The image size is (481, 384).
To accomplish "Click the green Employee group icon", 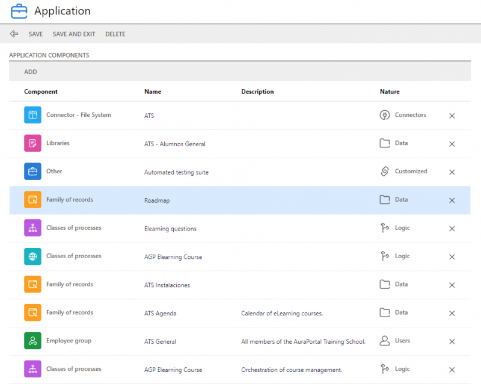I will click(32, 341).
